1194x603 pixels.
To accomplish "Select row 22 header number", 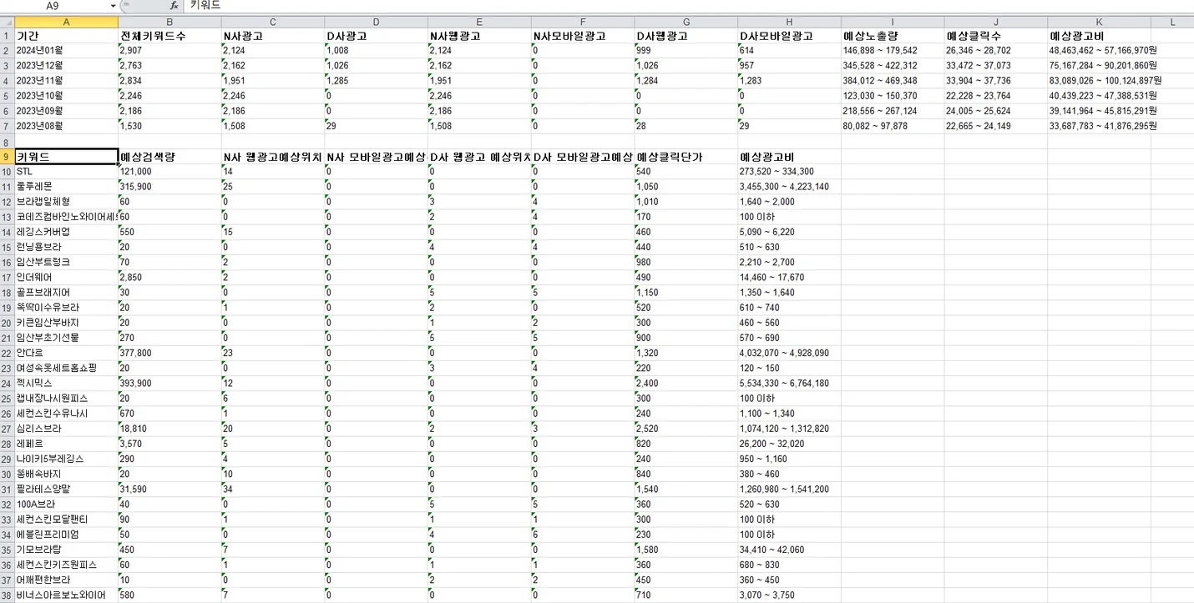I will tap(7, 353).
